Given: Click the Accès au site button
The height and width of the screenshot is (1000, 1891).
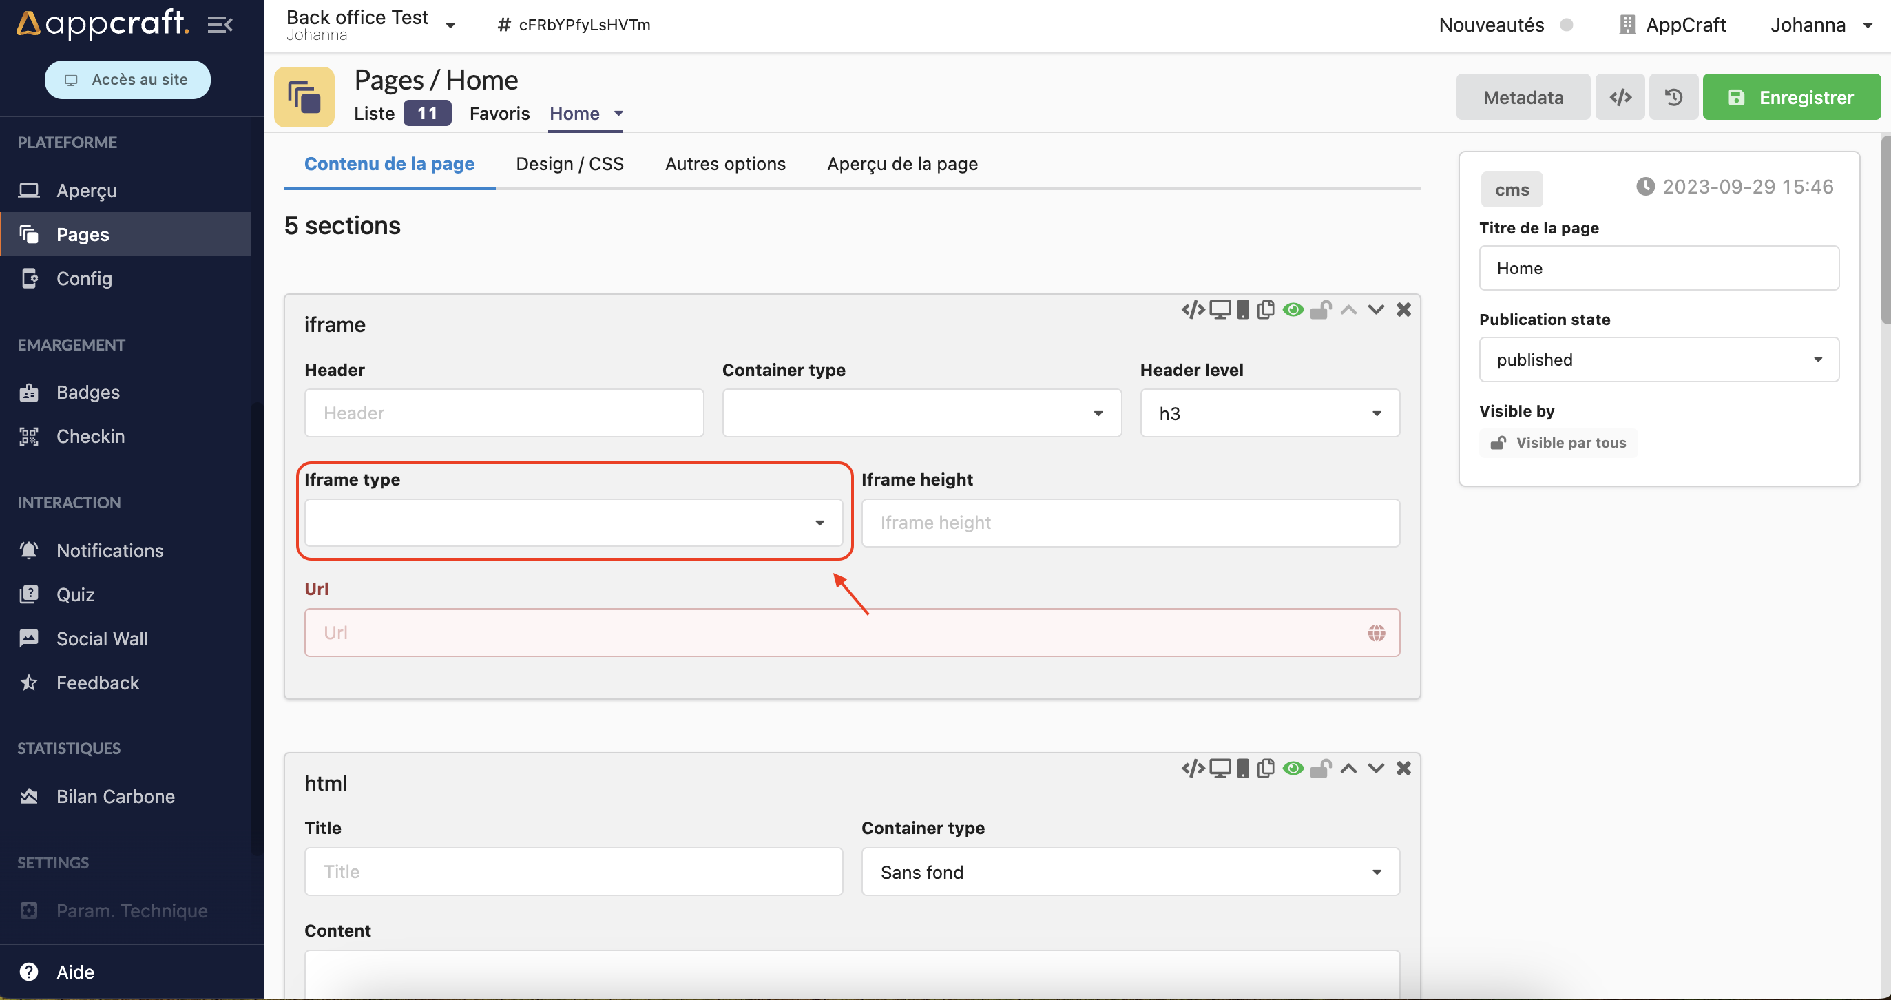Looking at the screenshot, I should click(x=127, y=79).
